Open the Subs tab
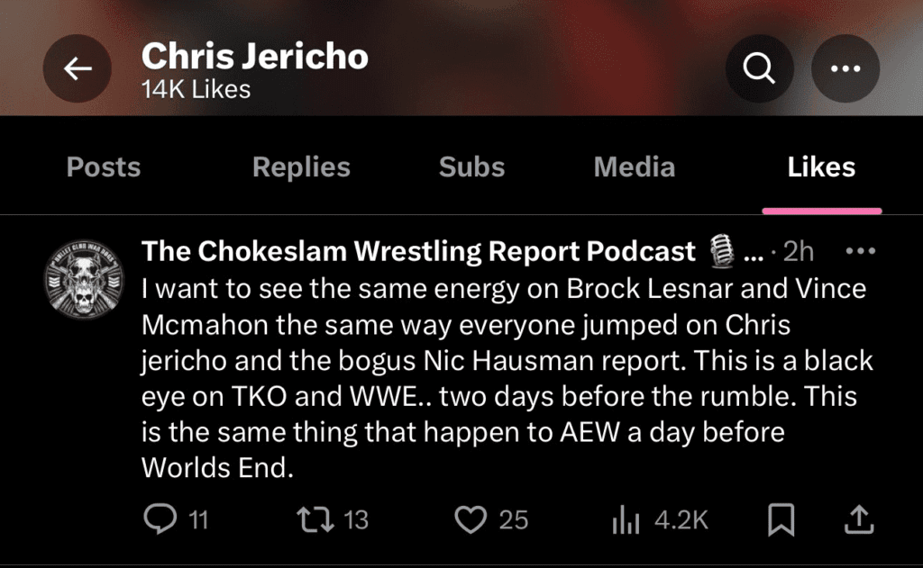923x568 pixels. [x=471, y=167]
